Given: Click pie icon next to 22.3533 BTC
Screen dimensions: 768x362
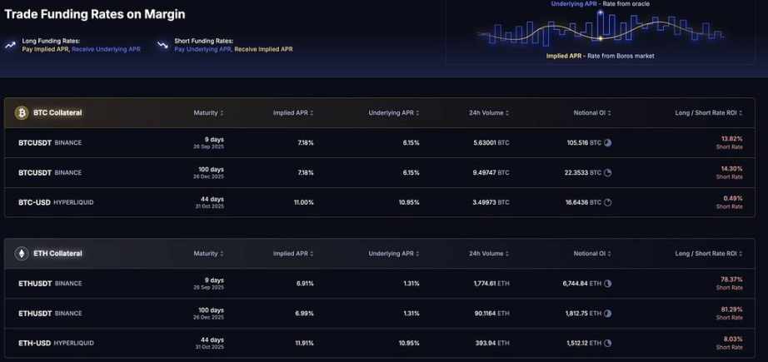Looking at the screenshot, I should [x=607, y=172].
